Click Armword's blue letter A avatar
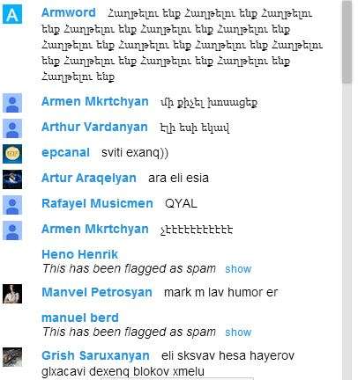Image resolution: width=358 pixels, height=380 pixels. (x=12, y=14)
